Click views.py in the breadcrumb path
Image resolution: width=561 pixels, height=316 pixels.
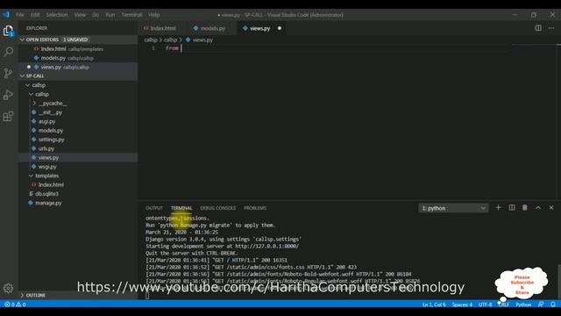pos(202,39)
